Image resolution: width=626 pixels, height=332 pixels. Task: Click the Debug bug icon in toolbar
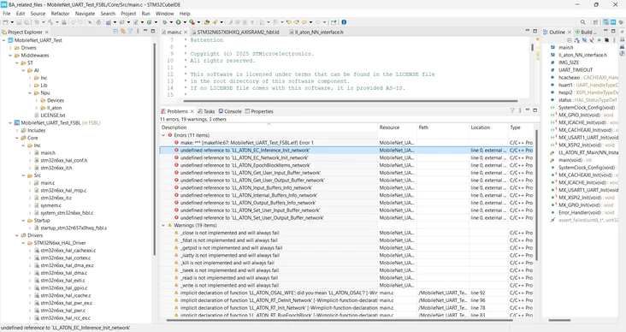(165, 22)
